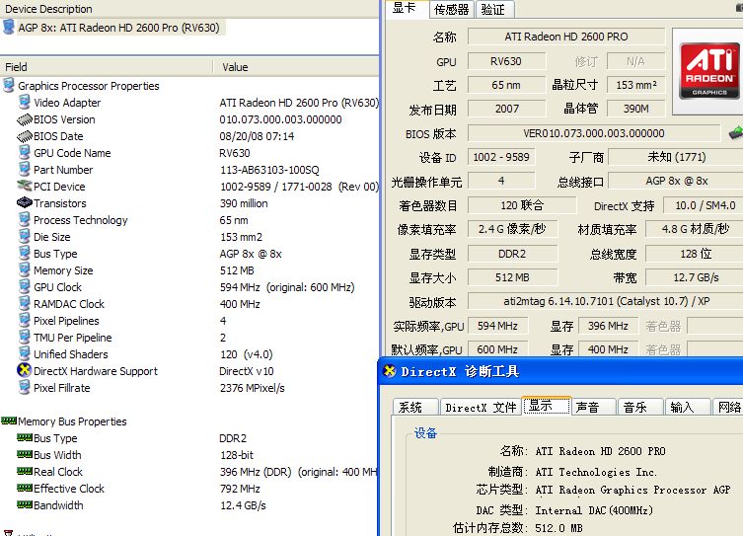Click the Pixel Pipelines row icon

point(24,320)
